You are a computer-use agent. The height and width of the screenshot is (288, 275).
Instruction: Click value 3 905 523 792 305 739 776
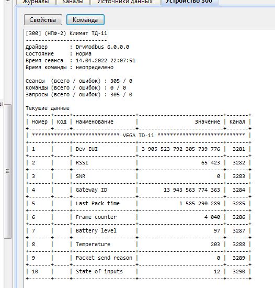click(x=181, y=149)
